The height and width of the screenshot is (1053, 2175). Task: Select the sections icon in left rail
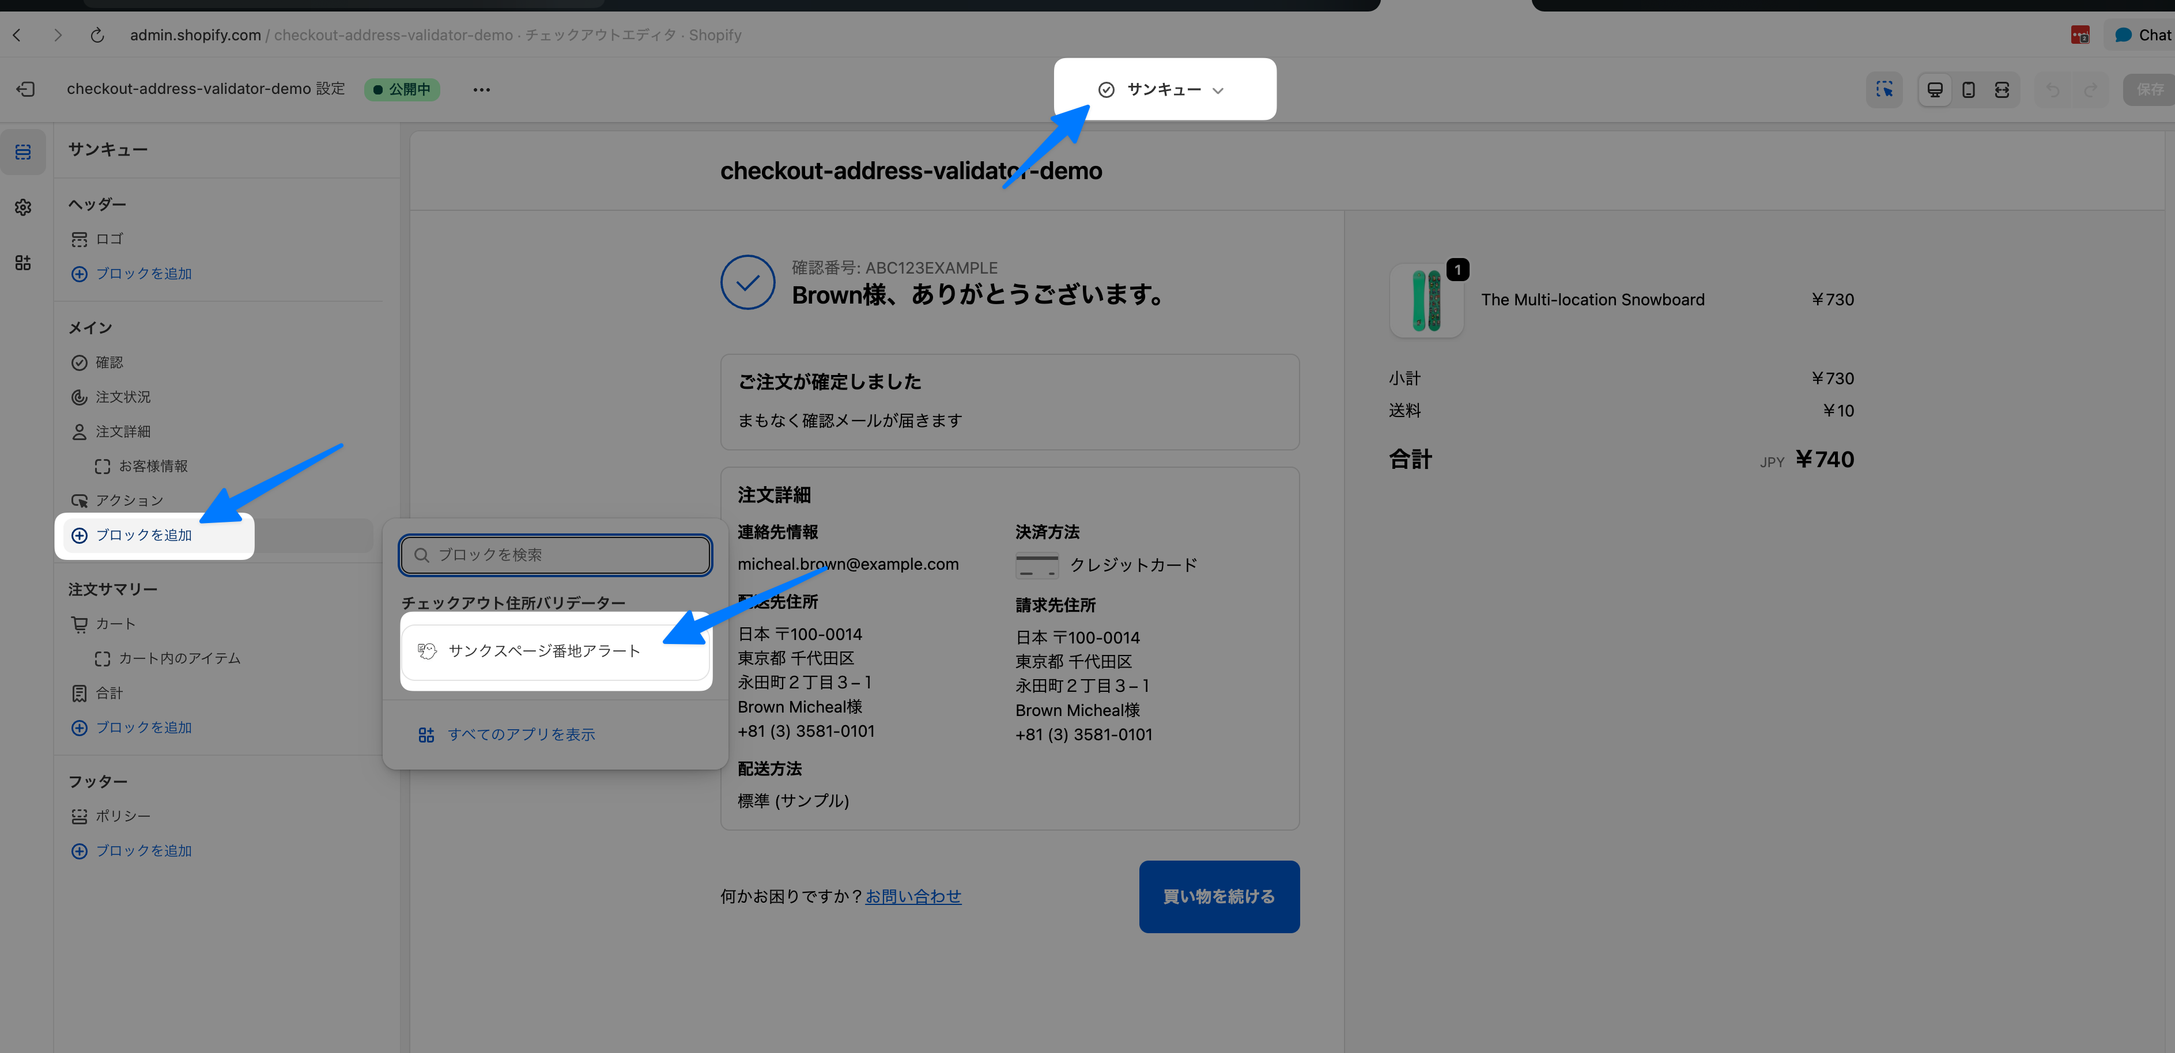(23, 152)
